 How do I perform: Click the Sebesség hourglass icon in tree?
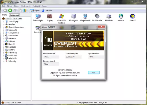(x=6, y=61)
